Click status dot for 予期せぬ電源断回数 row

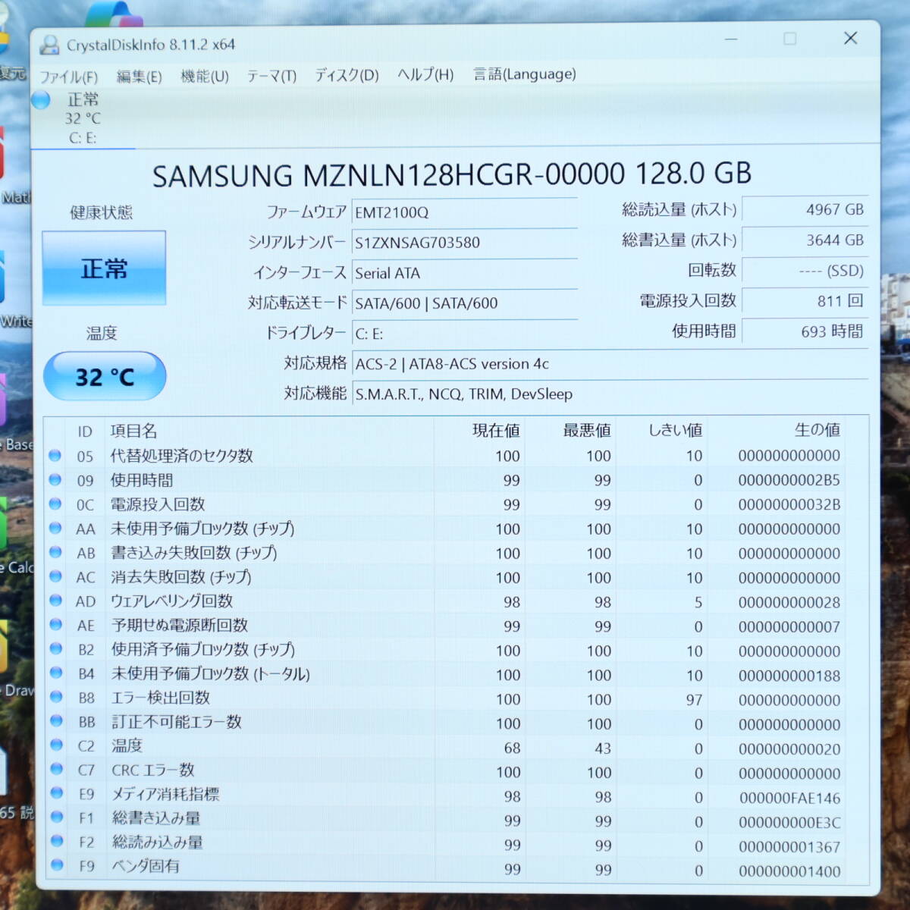[x=55, y=625]
